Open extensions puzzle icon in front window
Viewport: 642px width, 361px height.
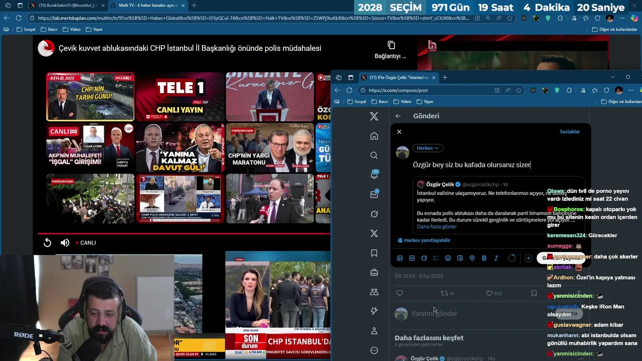coord(569,90)
